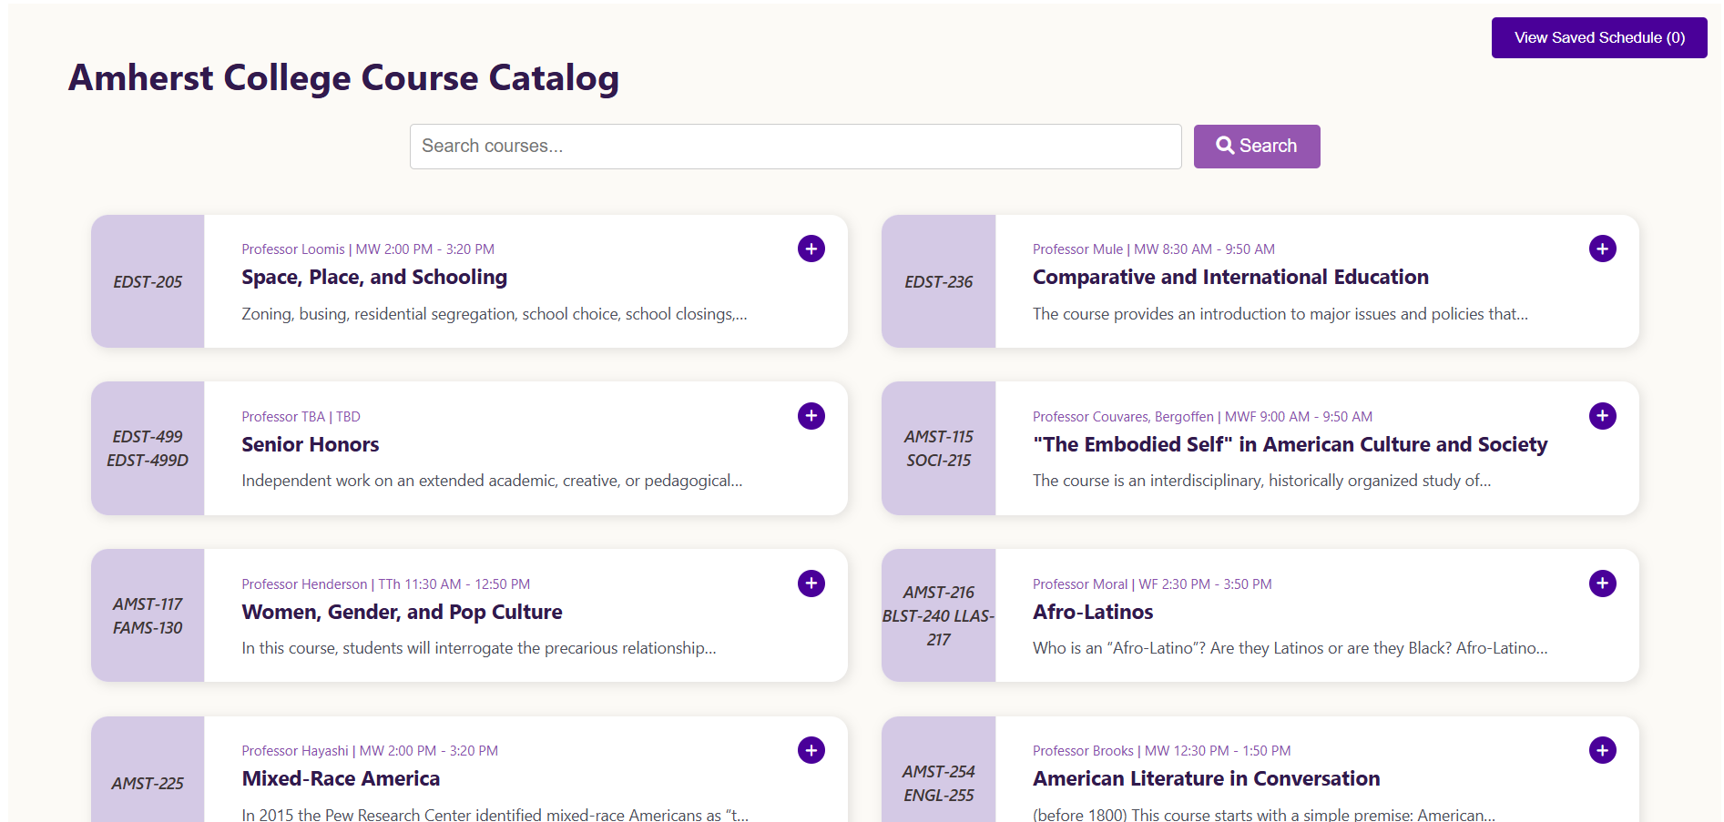Click the EDST-236 course code panel

(938, 282)
